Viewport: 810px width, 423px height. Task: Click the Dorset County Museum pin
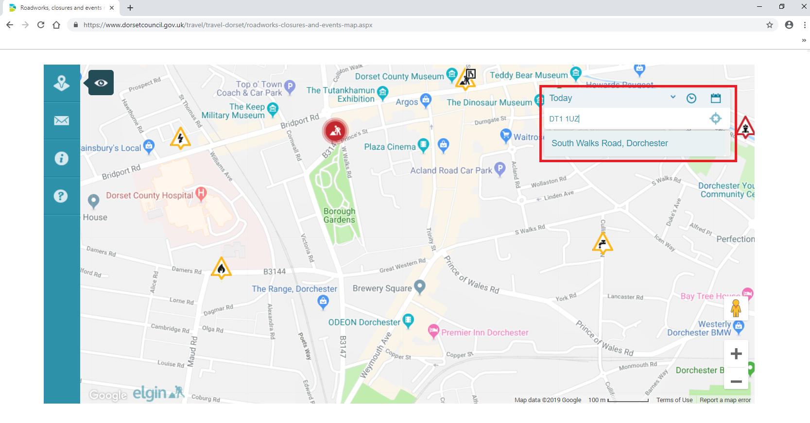(x=452, y=74)
